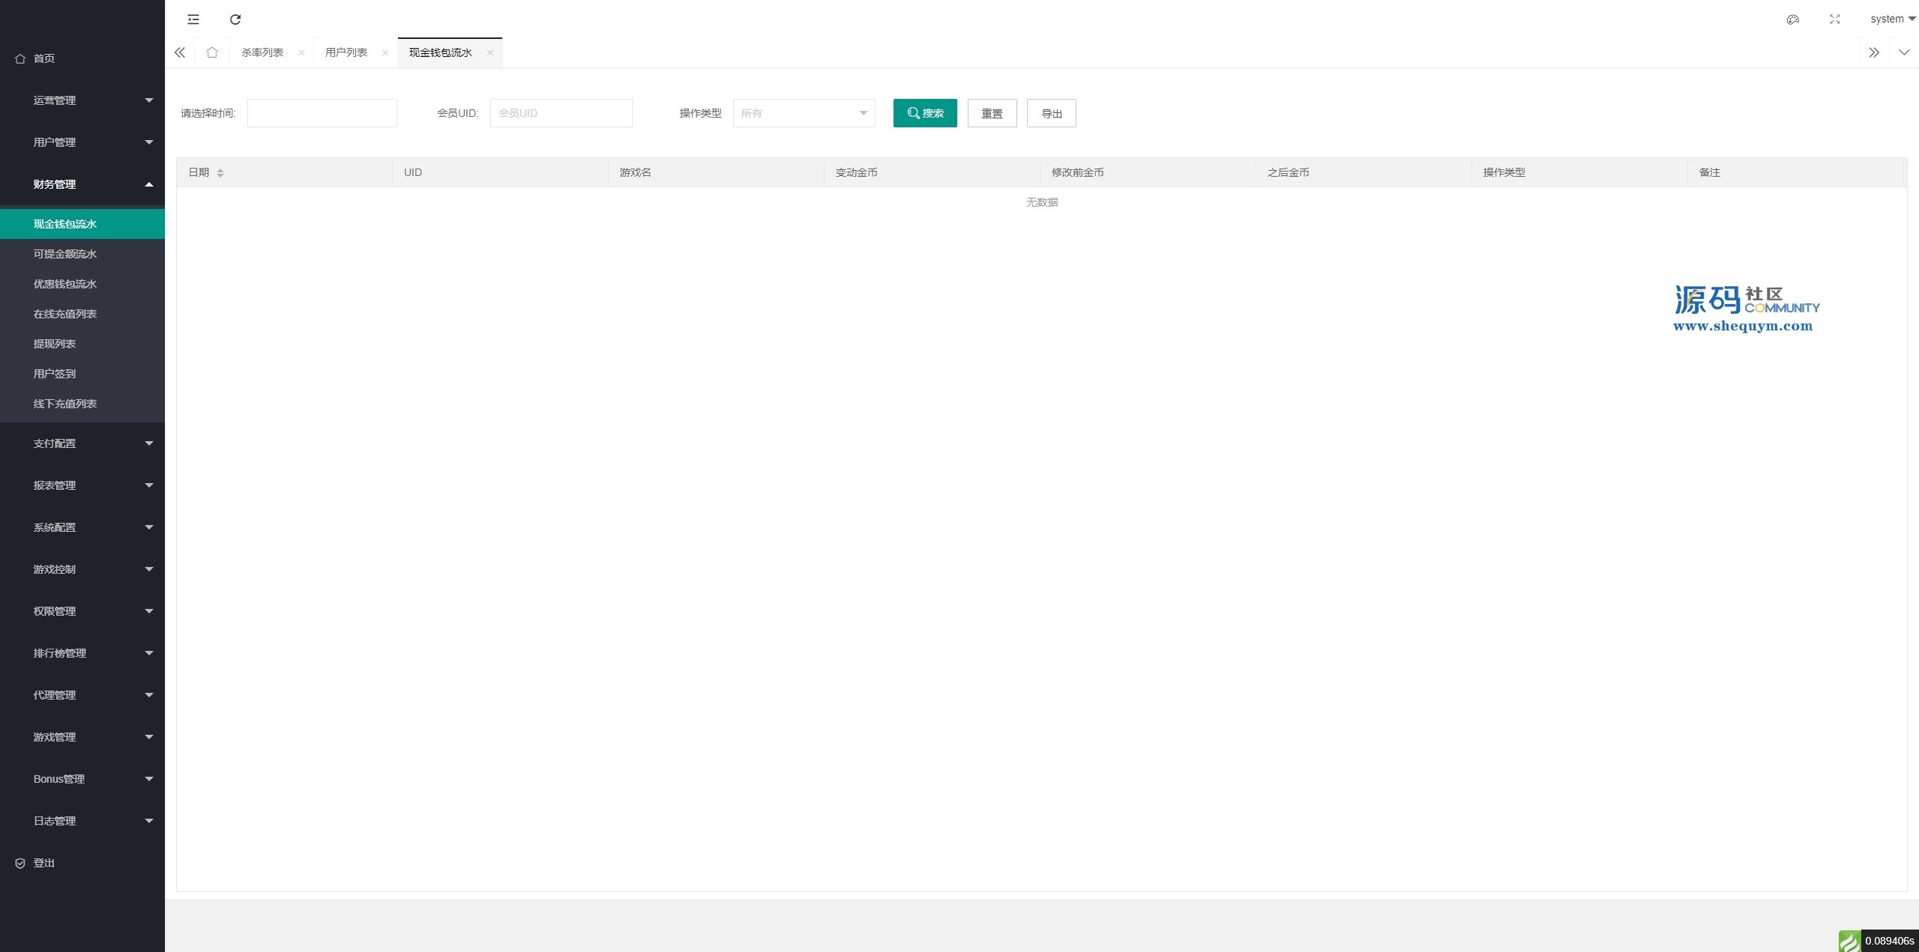Open the tab options down-chevron

[x=1904, y=52]
